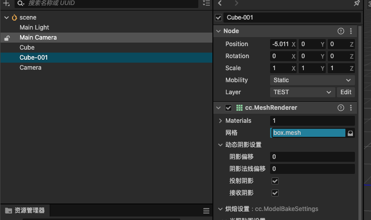Click the Position X field

click(x=283, y=44)
